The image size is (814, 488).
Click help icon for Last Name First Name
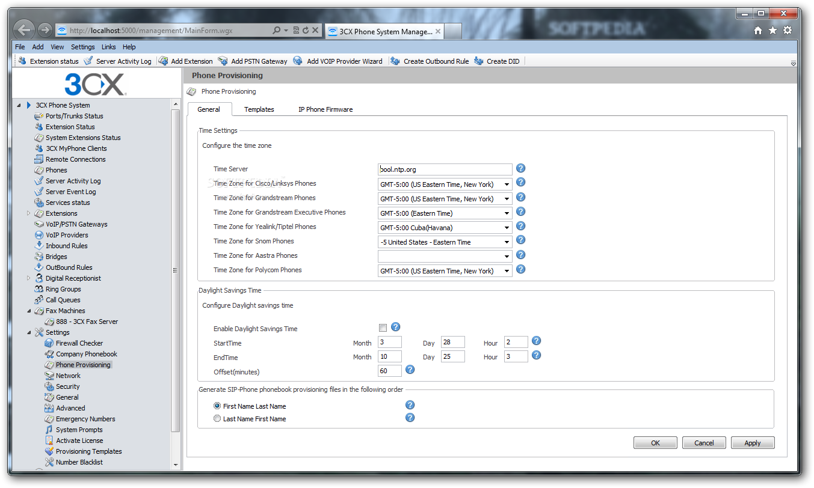tap(410, 417)
